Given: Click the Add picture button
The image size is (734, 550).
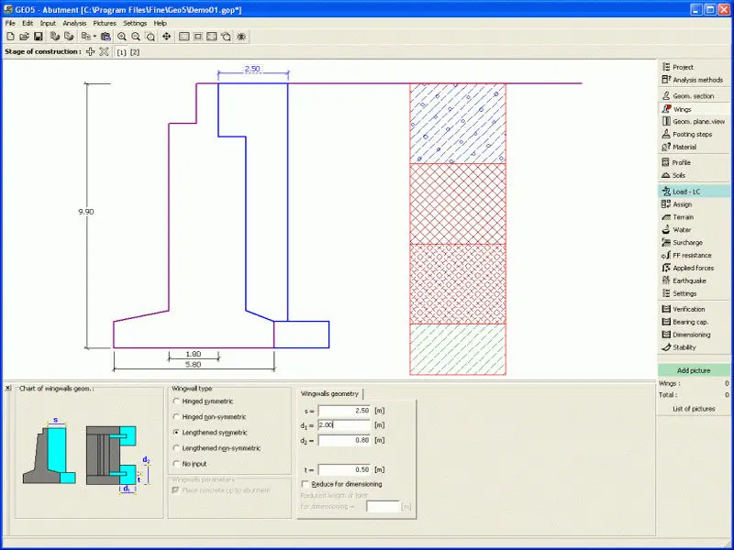Looking at the screenshot, I should point(694,369).
